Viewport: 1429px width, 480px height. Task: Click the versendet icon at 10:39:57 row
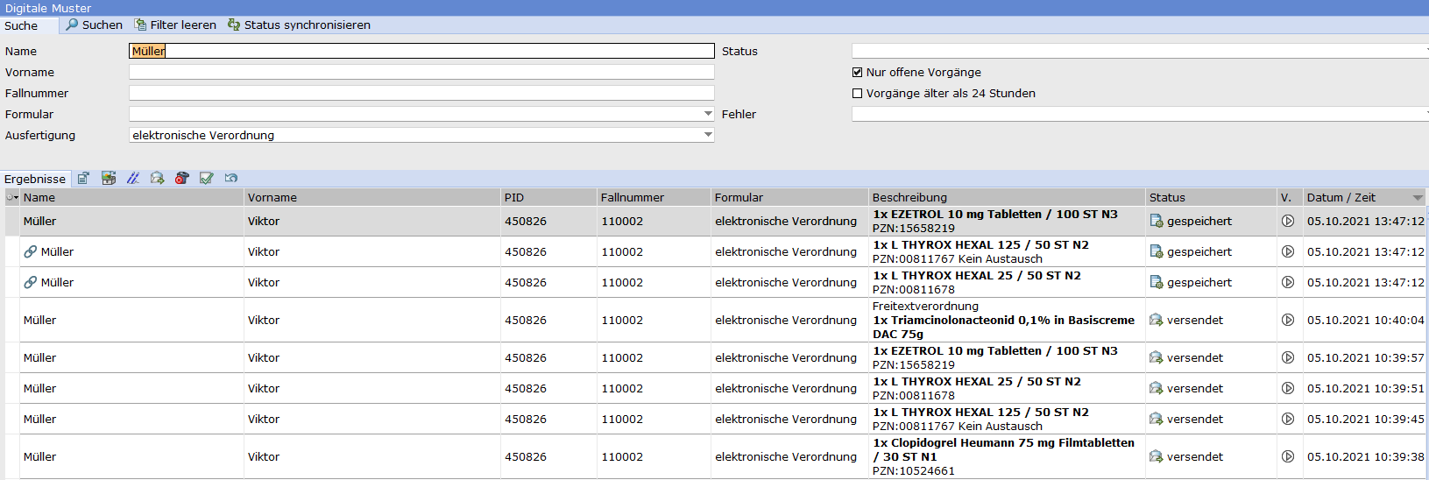tap(1157, 357)
